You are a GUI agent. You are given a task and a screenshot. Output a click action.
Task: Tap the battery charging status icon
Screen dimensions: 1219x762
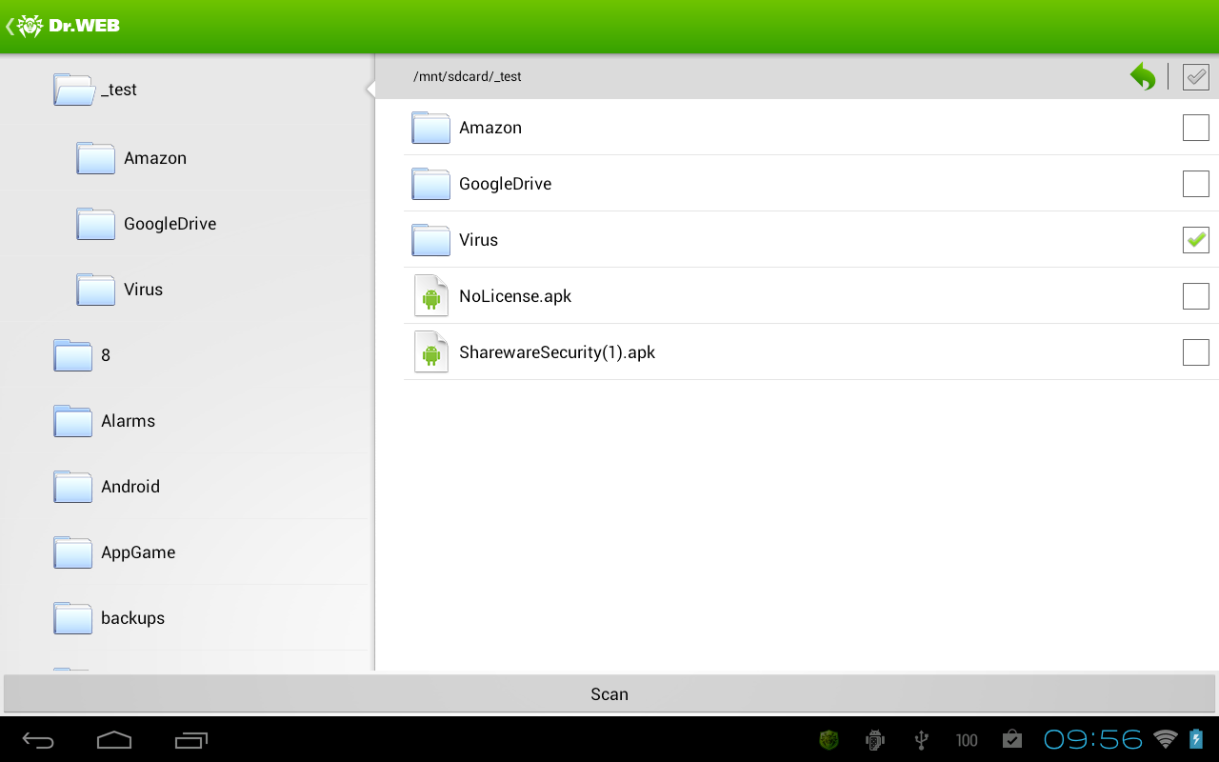pos(1196,739)
